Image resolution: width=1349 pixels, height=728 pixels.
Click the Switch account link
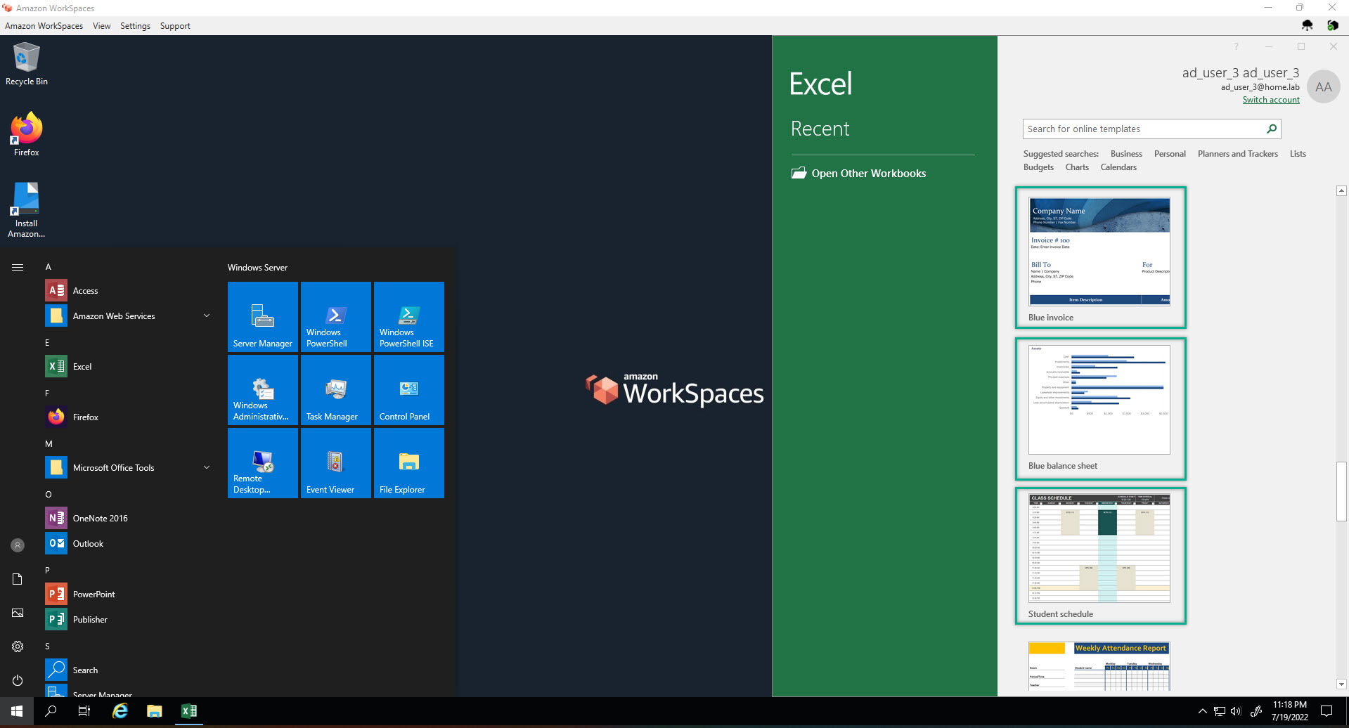tap(1270, 100)
